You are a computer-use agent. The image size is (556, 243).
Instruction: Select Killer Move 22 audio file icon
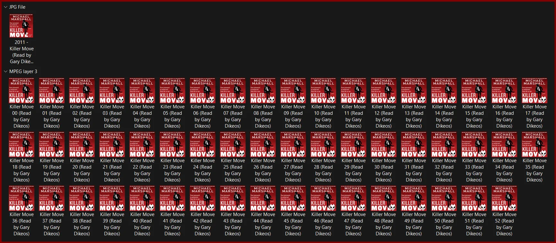click(142, 145)
